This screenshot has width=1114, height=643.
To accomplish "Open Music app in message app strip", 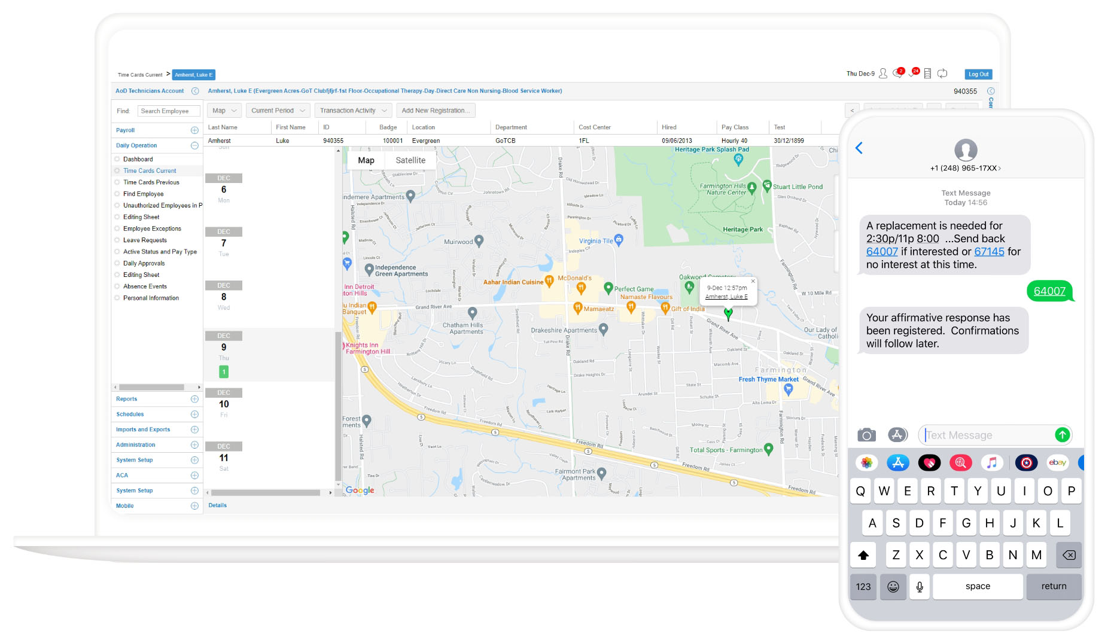I will click(992, 462).
